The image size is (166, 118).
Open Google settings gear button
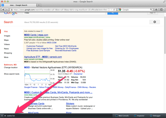click(x=155, y=22)
